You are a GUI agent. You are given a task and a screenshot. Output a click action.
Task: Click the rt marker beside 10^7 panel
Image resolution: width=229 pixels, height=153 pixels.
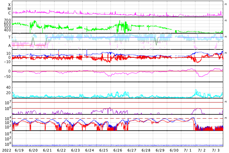226,102
